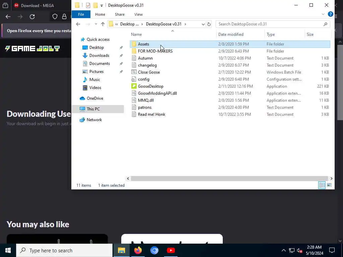Select GooseModdingAPI.dll file

click(157, 93)
